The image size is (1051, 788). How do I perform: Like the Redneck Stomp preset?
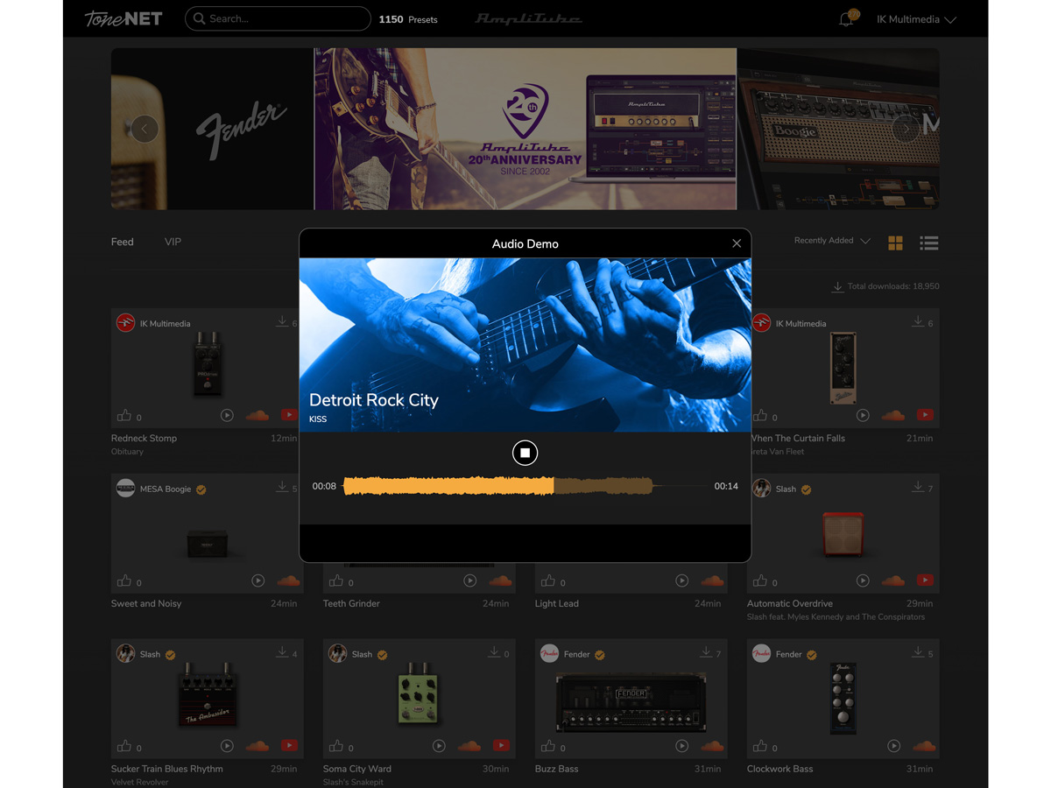tap(124, 416)
